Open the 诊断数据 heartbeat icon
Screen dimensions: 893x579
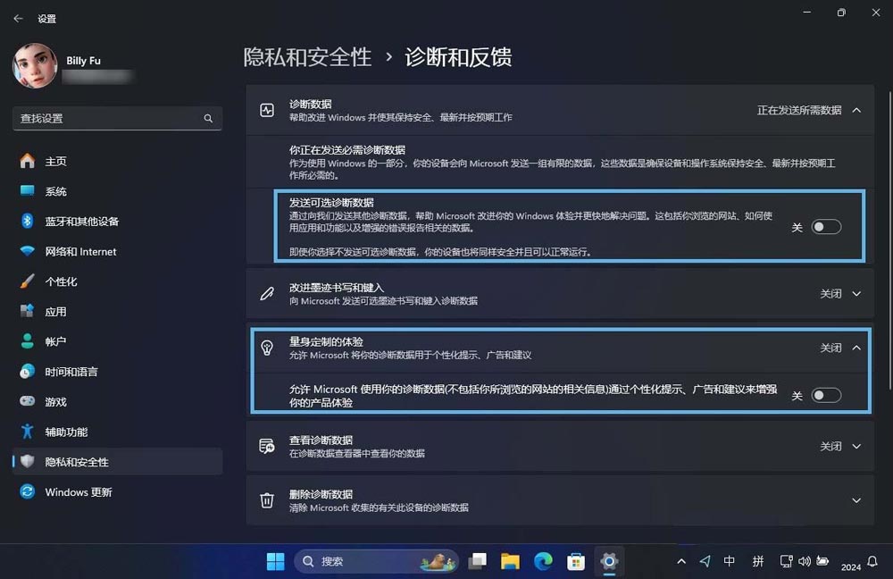tap(267, 109)
